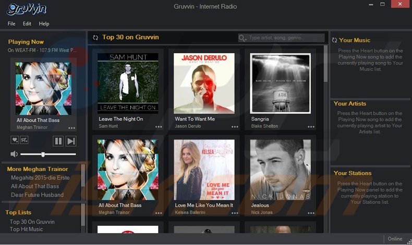Click the Sangria song title
This screenshot has height=245, width=412.
(260, 119)
